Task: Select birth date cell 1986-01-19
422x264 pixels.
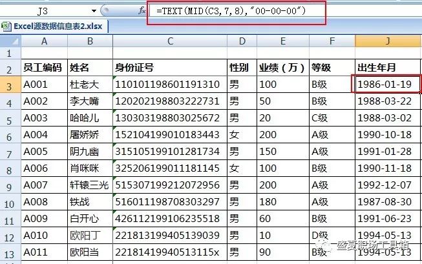Action: [386, 85]
